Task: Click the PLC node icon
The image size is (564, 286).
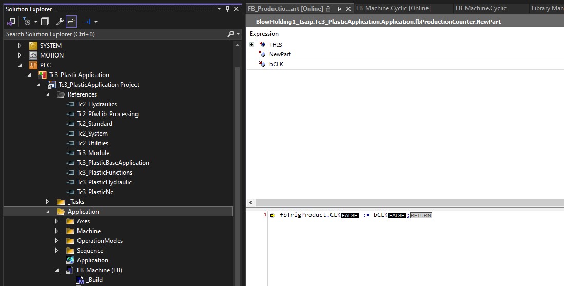Action: (x=33, y=65)
